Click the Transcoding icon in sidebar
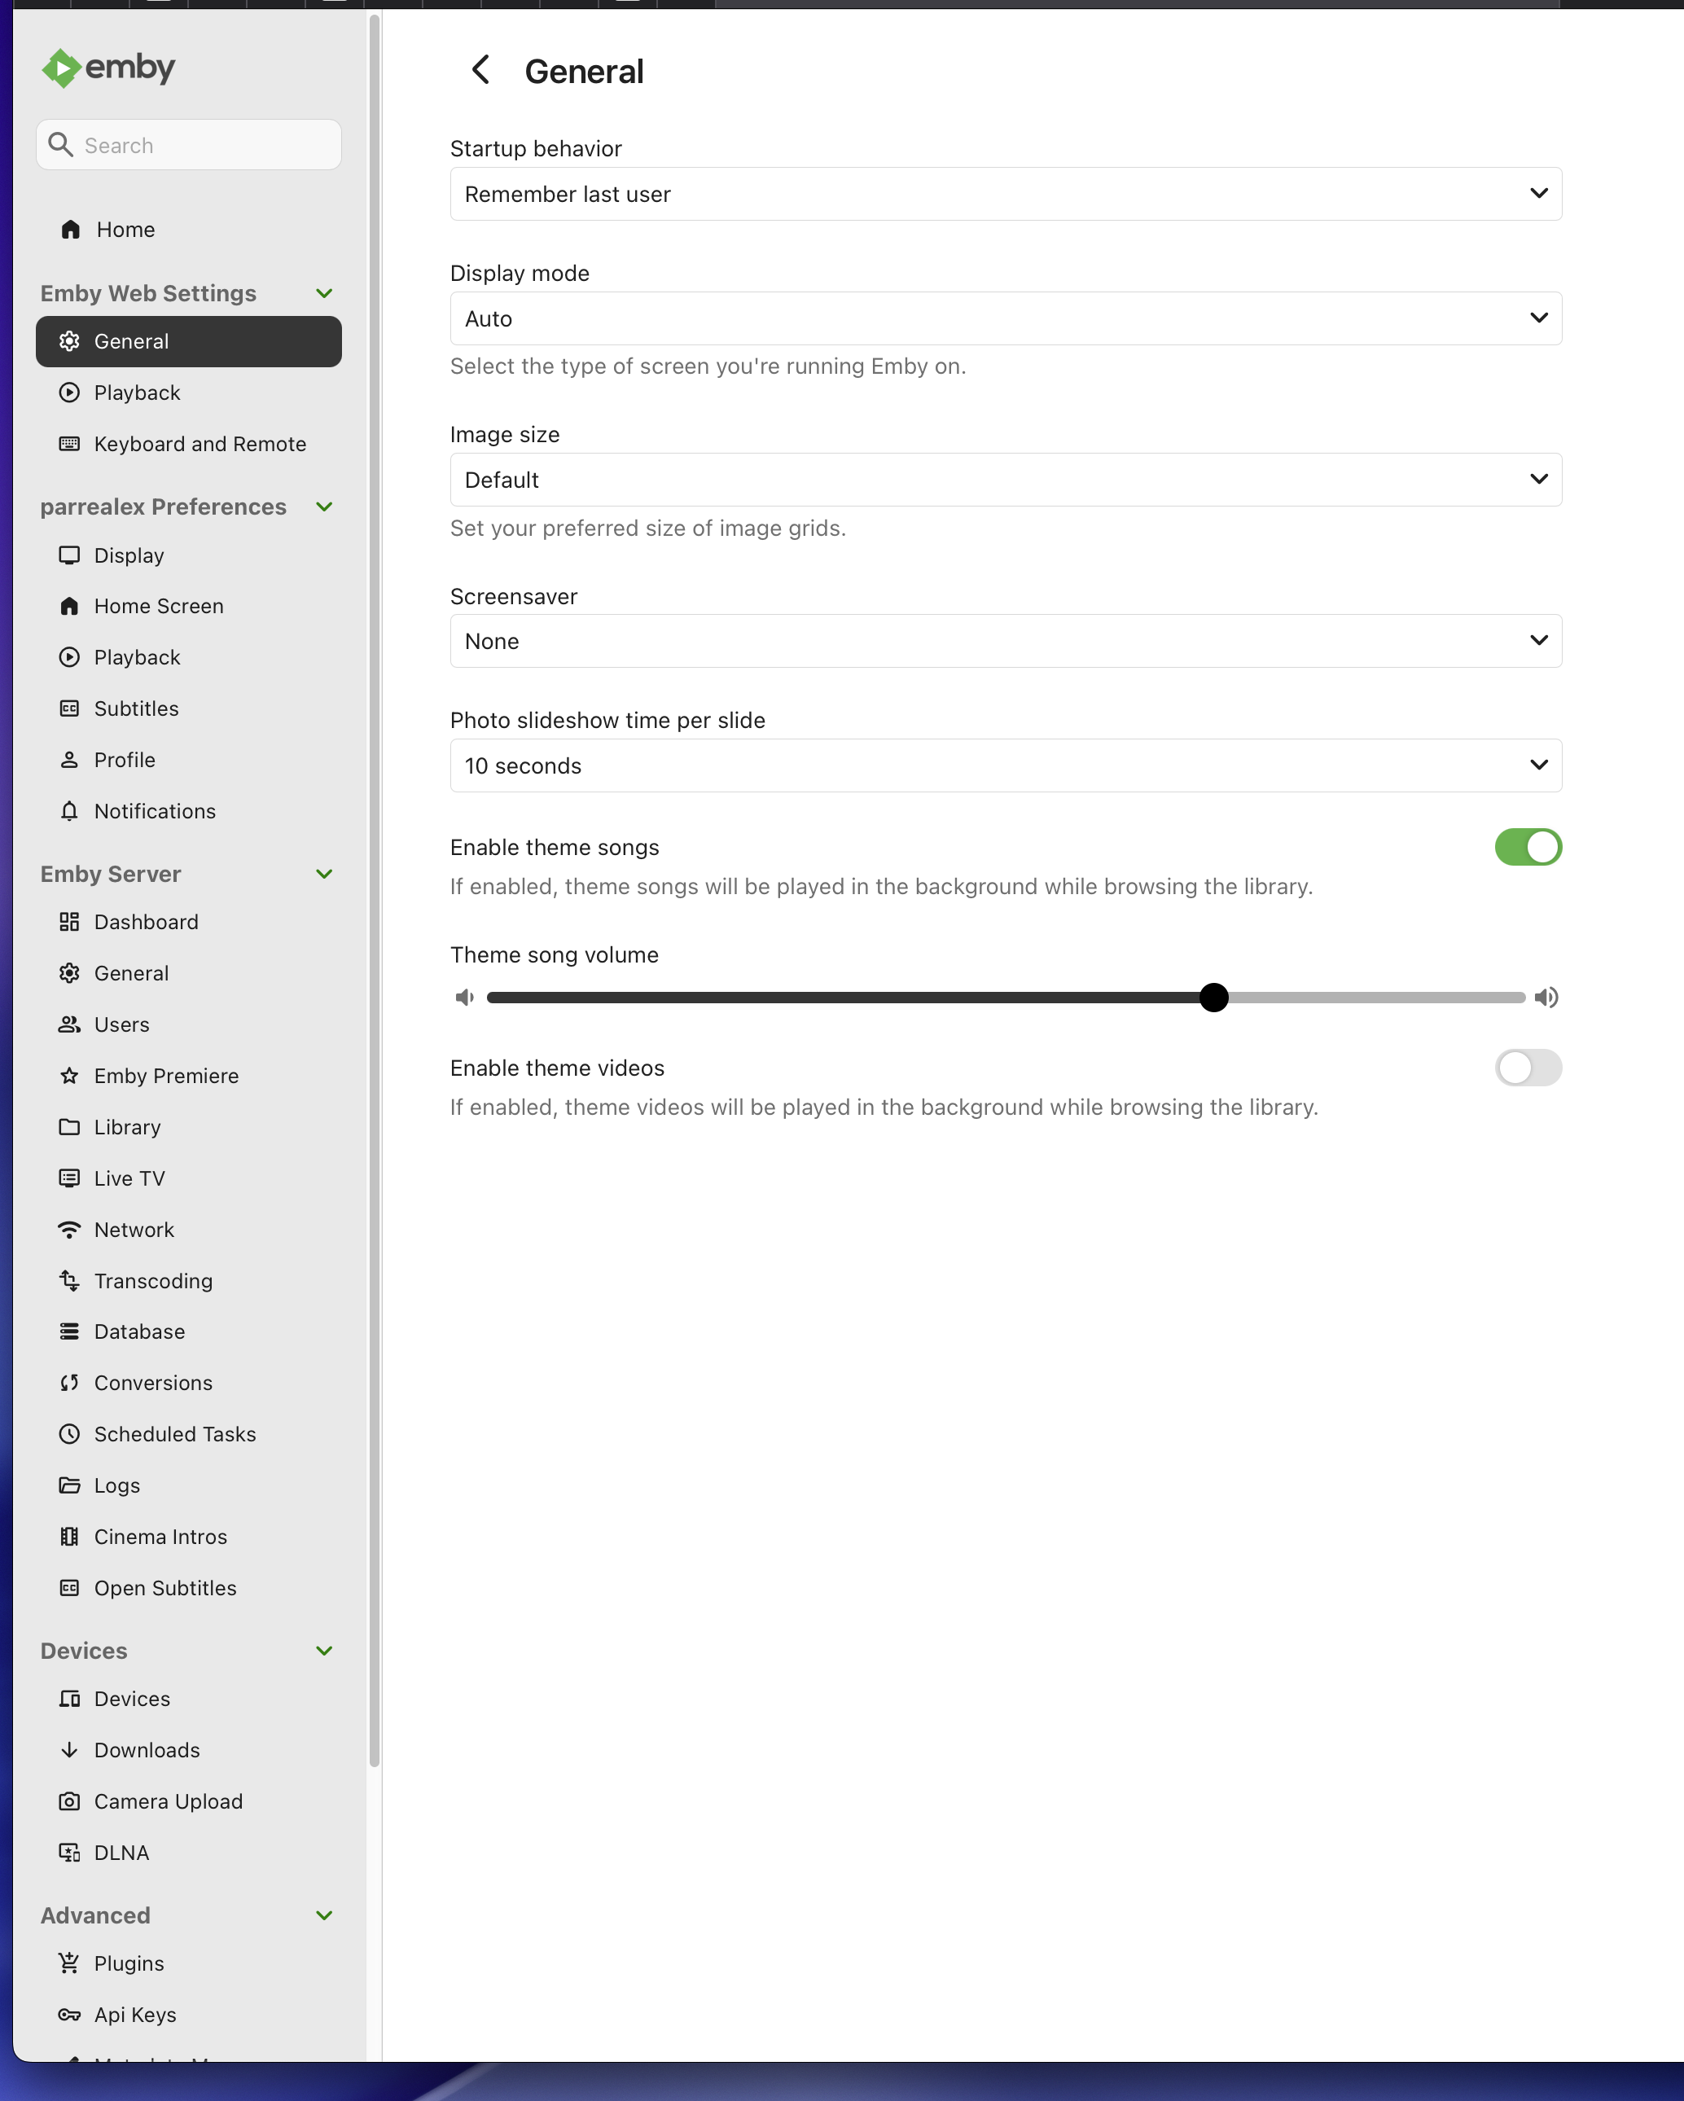The height and width of the screenshot is (2101, 1684). (69, 1280)
